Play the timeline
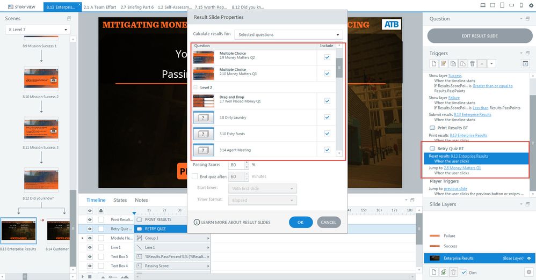536x280 pixels. pos(82,276)
